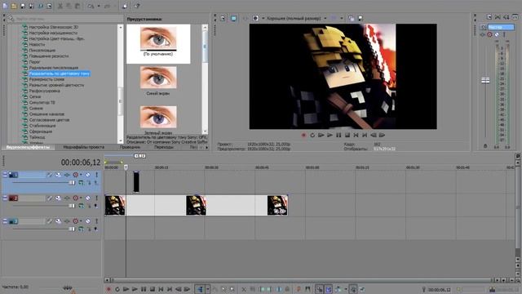Click Pause under the video preview

click(338, 135)
